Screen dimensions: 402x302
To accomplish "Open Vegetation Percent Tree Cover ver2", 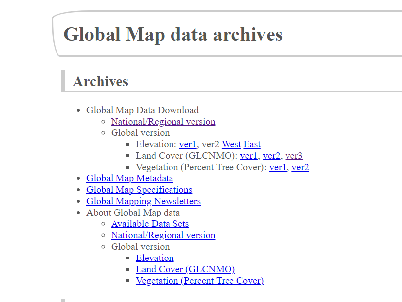I will [x=300, y=167].
